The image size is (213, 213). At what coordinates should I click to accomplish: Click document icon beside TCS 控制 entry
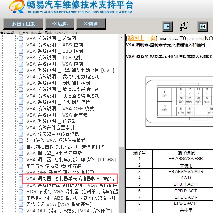(21, 58)
